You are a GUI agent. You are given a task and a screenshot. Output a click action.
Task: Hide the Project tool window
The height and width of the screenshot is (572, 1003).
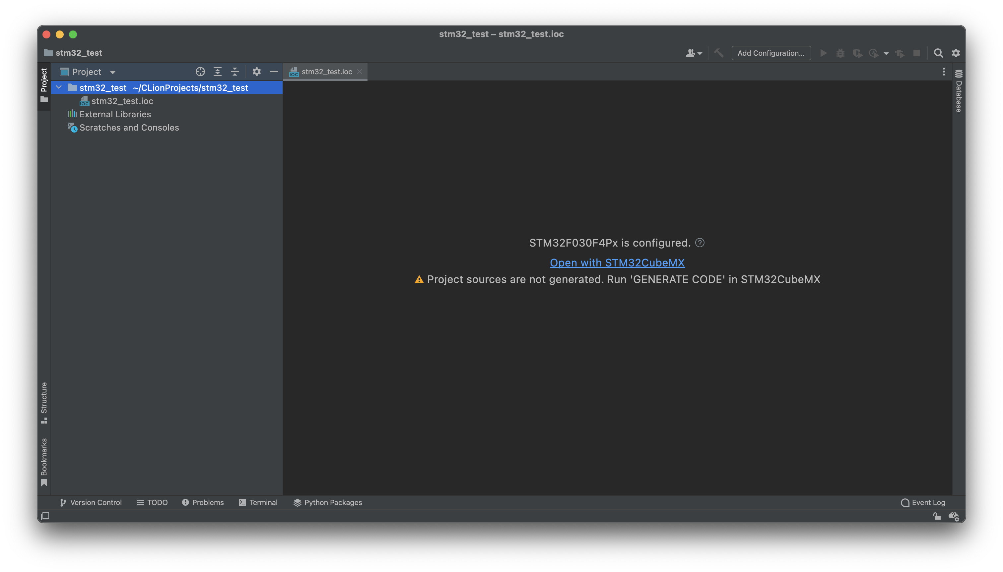pyautogui.click(x=274, y=72)
